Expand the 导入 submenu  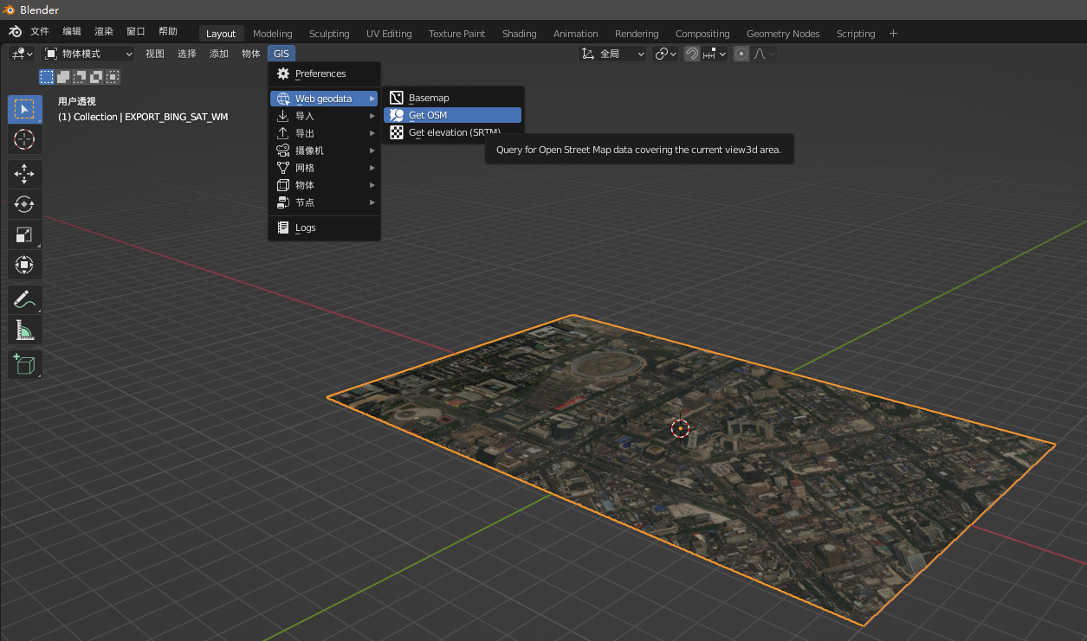pos(325,116)
